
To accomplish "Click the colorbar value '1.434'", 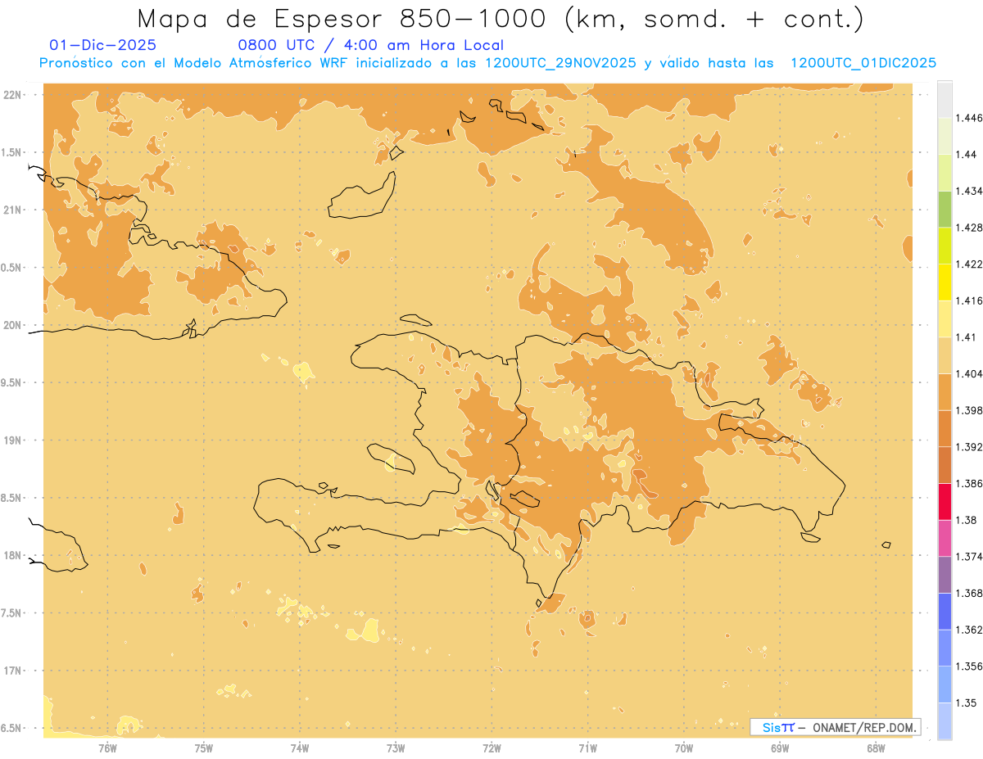I will pyautogui.click(x=970, y=191).
